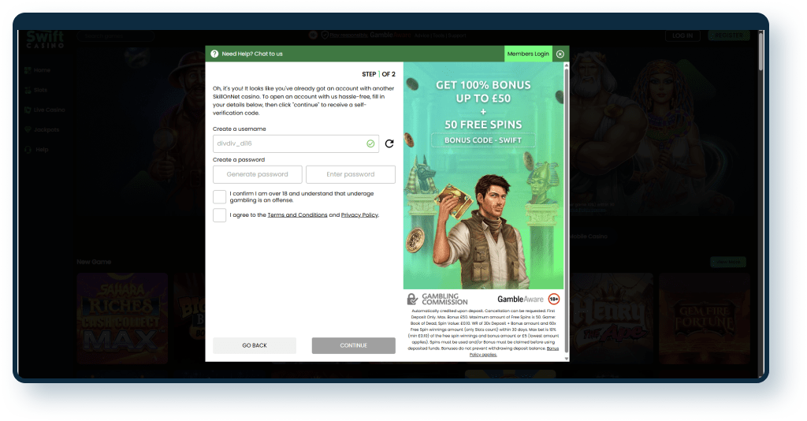Click the Swift Casino logo

coord(45,39)
